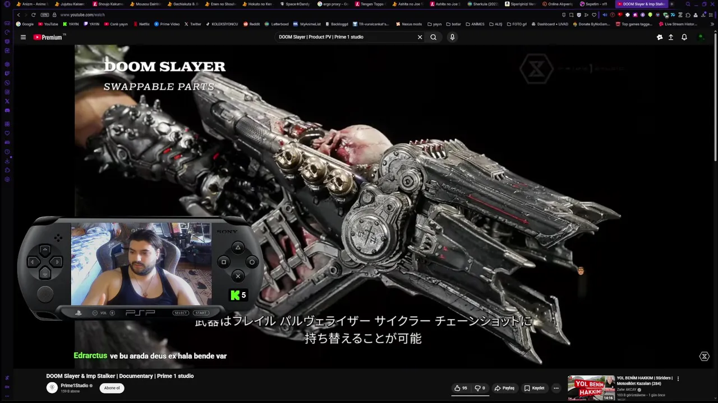Click the YouTube search magnifier button
Image resolution: width=718 pixels, height=403 pixels.
pyautogui.click(x=433, y=37)
